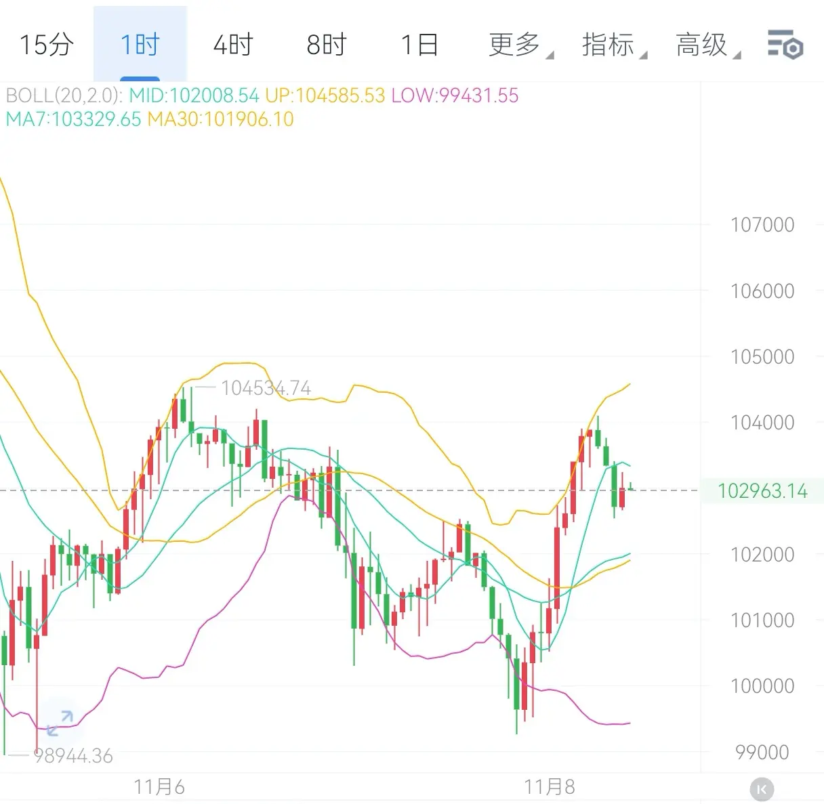The image size is (824, 804).
Task: Open the 1日 daily timeframe tab
Action: 419,45
